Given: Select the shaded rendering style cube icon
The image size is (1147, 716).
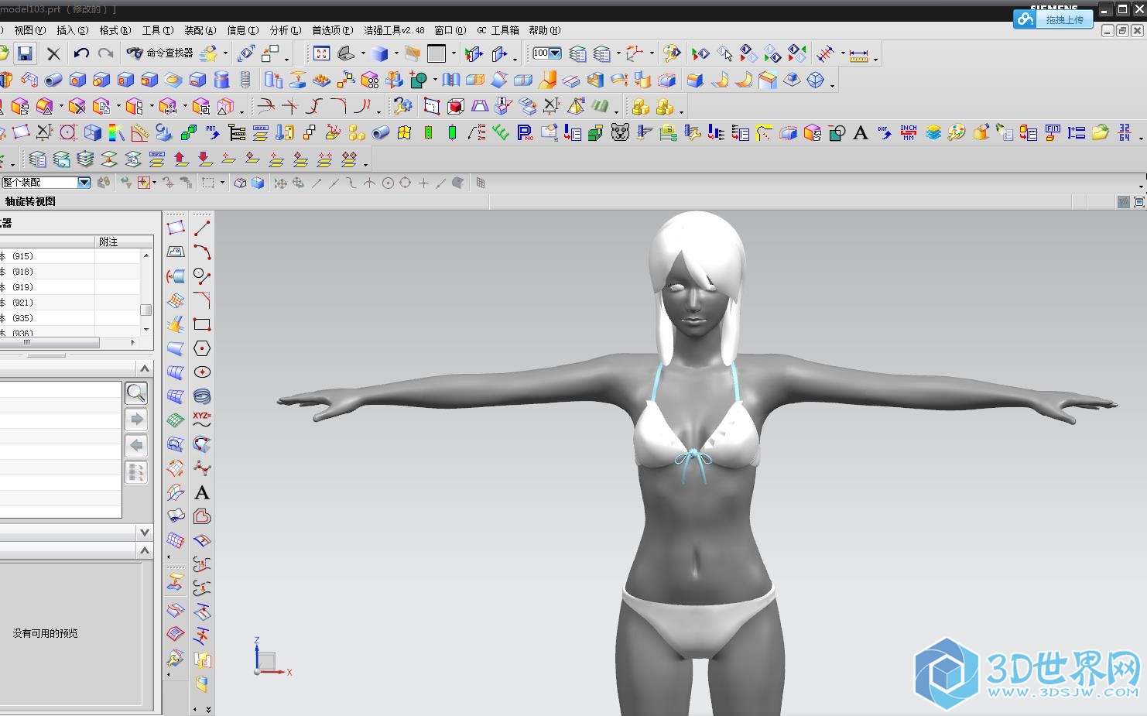Looking at the screenshot, I should click(380, 53).
